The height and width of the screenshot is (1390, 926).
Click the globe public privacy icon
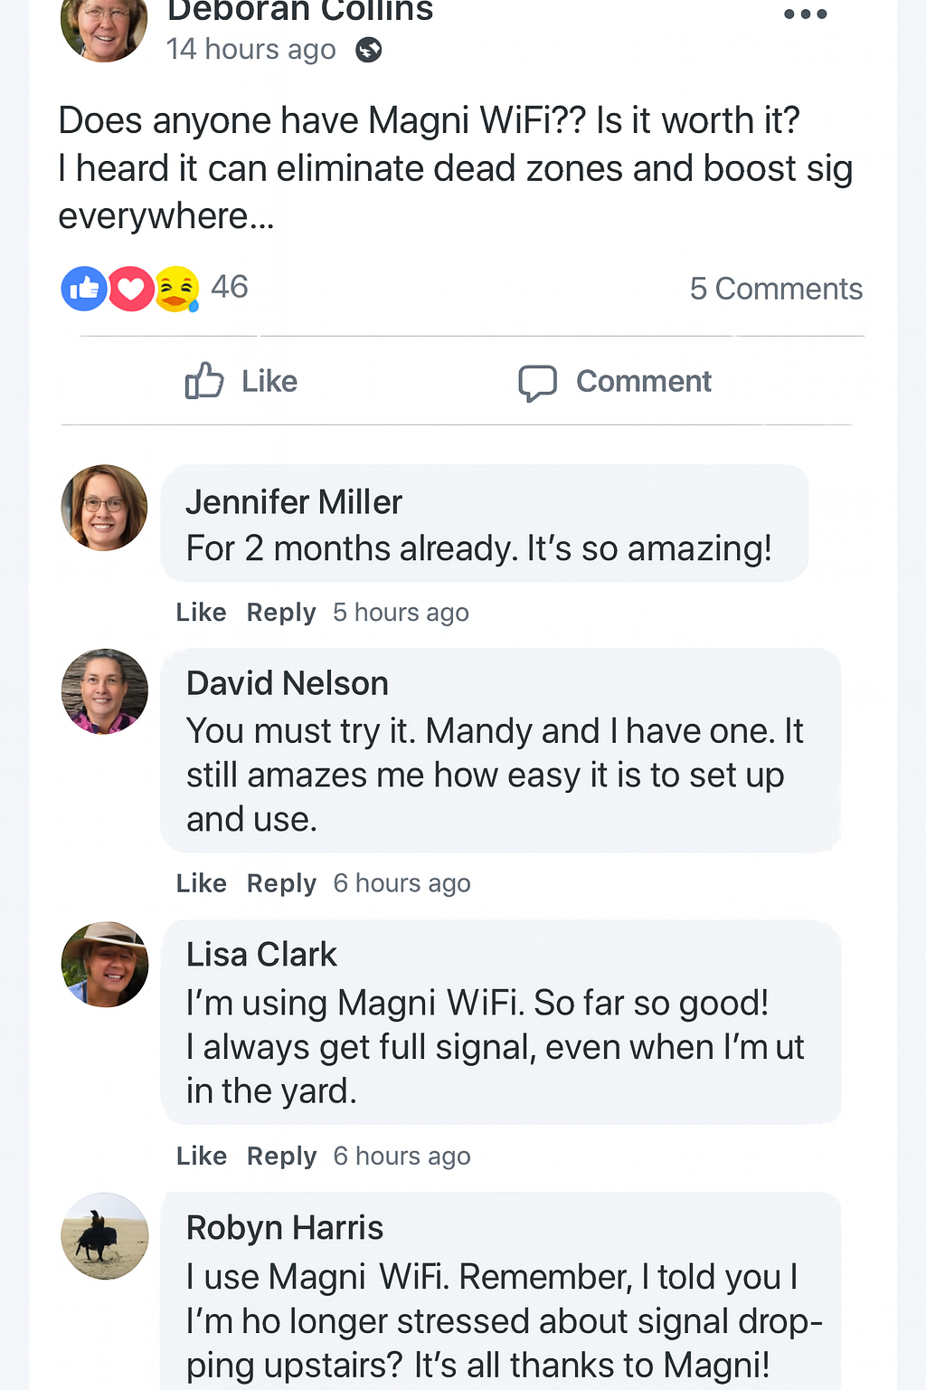(x=368, y=50)
